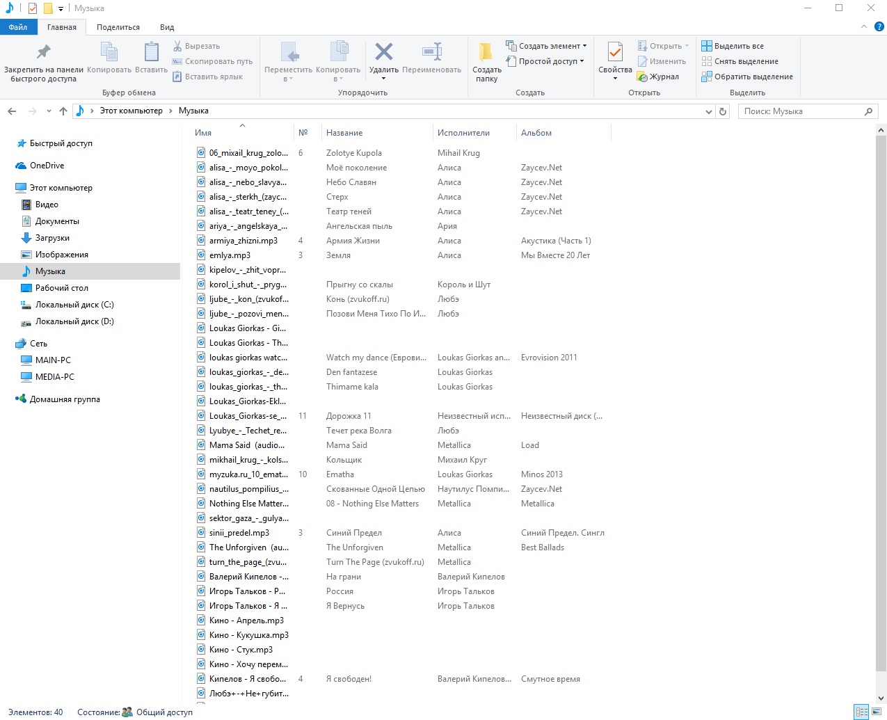The width and height of the screenshot is (887, 720).
Task: Choose Скопировать путь
Action: [x=212, y=61]
